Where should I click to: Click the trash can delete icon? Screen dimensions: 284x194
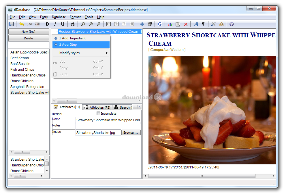[150, 24]
